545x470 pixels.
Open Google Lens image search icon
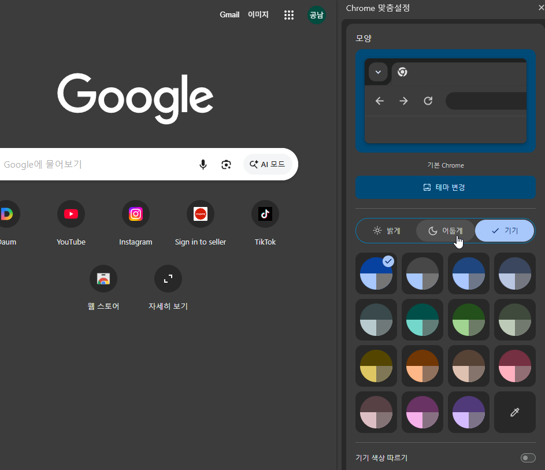pos(227,164)
